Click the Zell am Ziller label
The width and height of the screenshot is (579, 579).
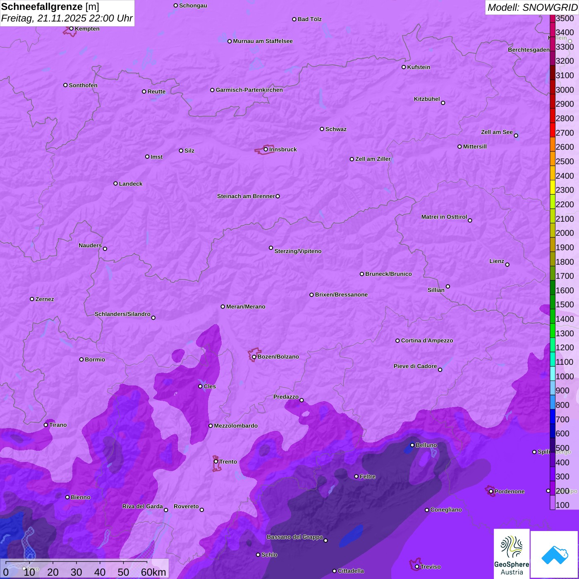point(373,159)
